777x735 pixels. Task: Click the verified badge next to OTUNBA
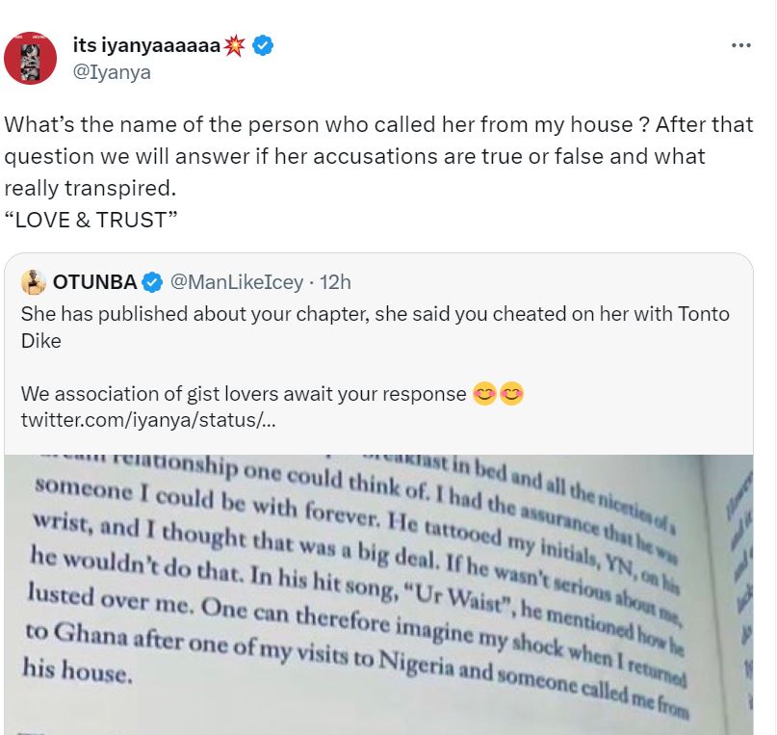[x=152, y=282]
